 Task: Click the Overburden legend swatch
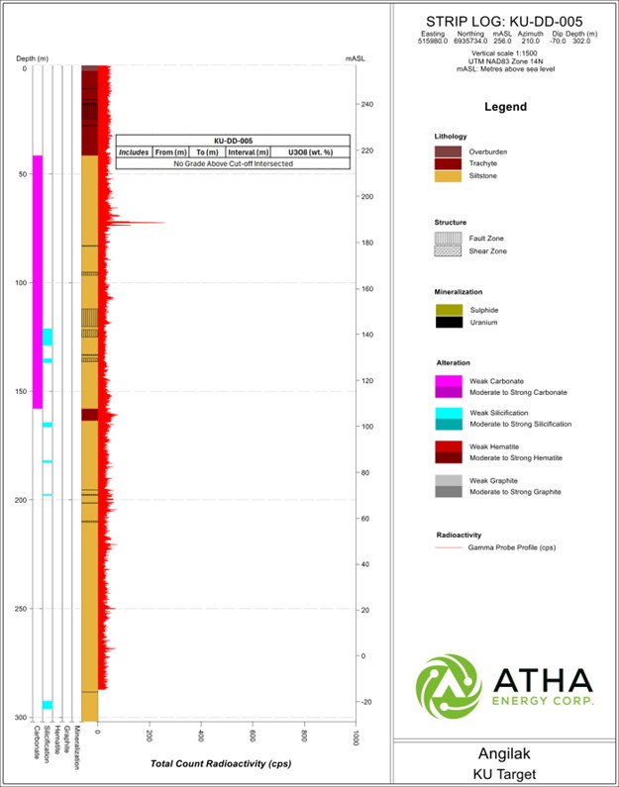click(448, 151)
